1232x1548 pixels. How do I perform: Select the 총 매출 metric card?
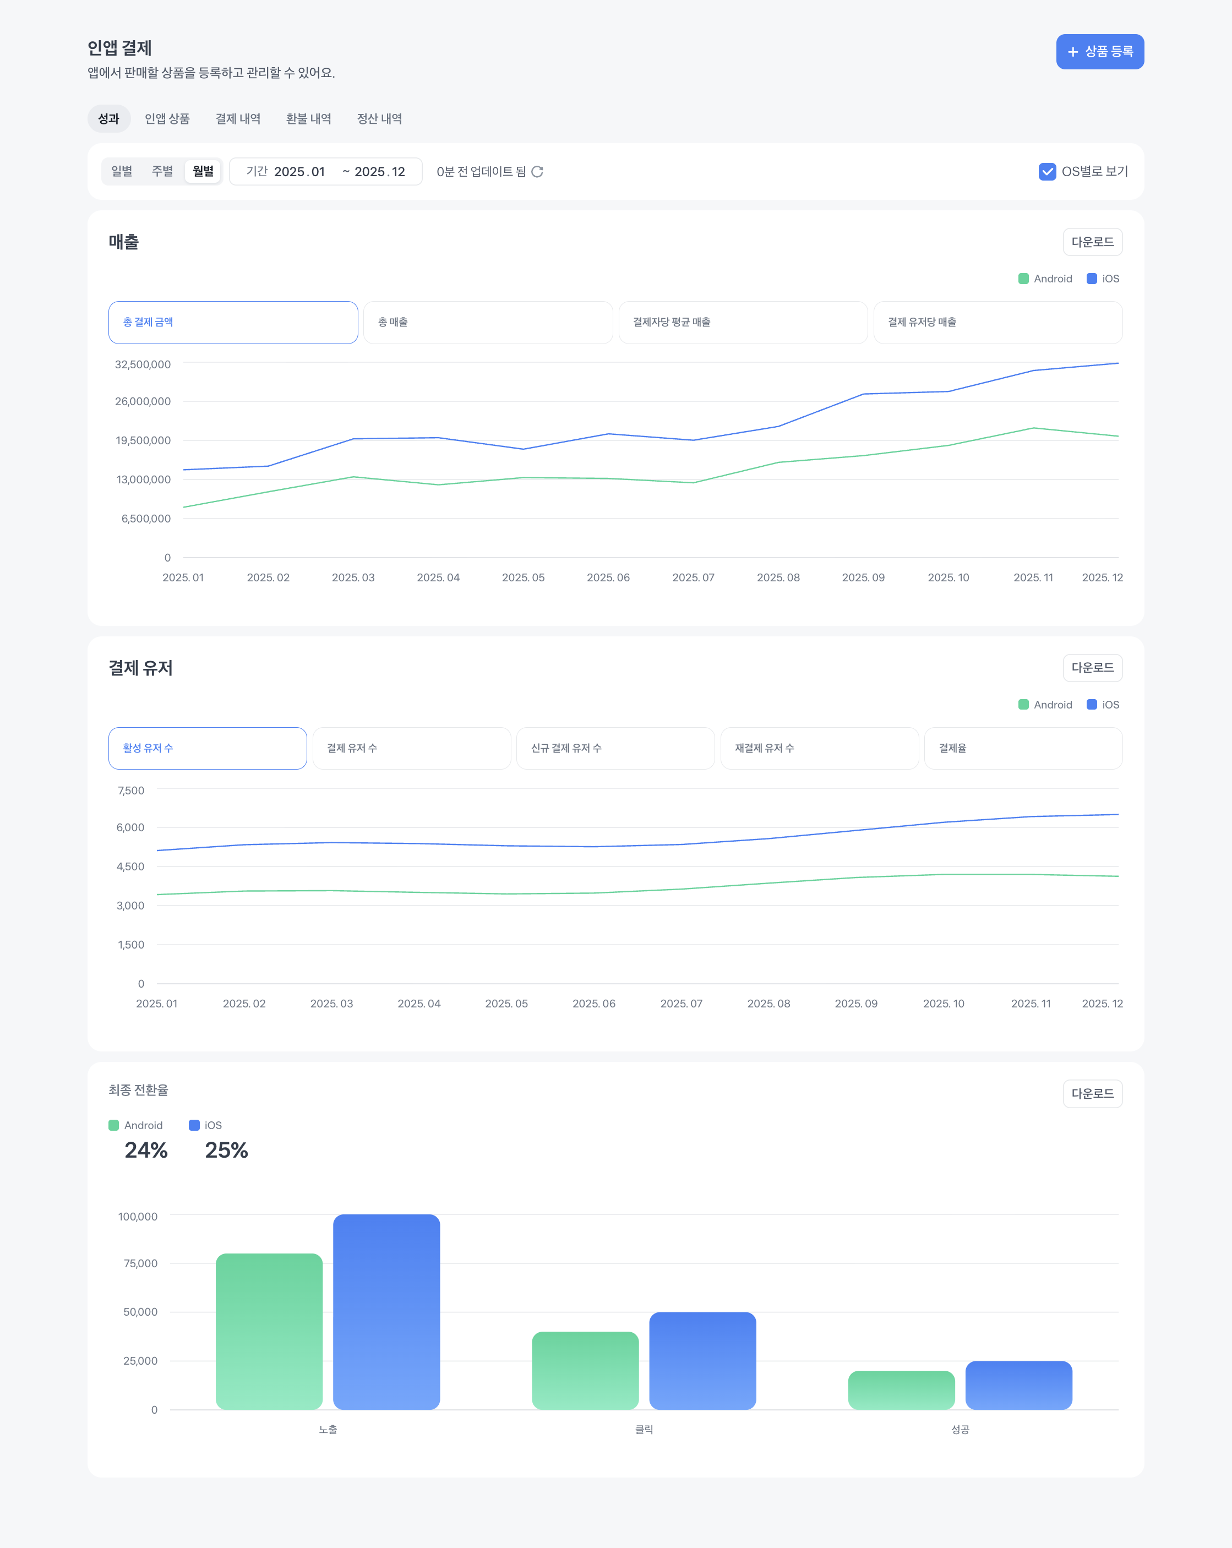(x=488, y=323)
